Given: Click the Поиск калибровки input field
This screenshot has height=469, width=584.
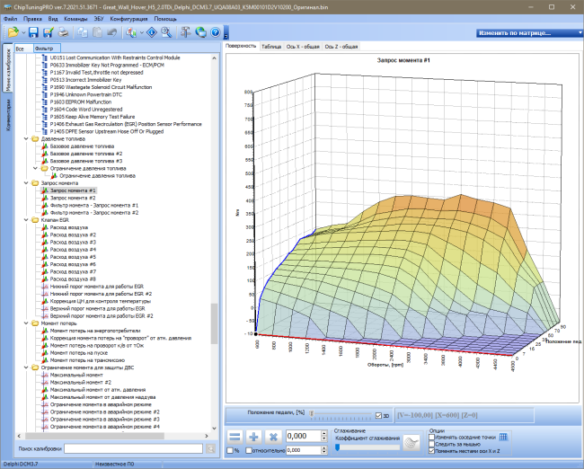Looking at the screenshot, I should 133,449.
